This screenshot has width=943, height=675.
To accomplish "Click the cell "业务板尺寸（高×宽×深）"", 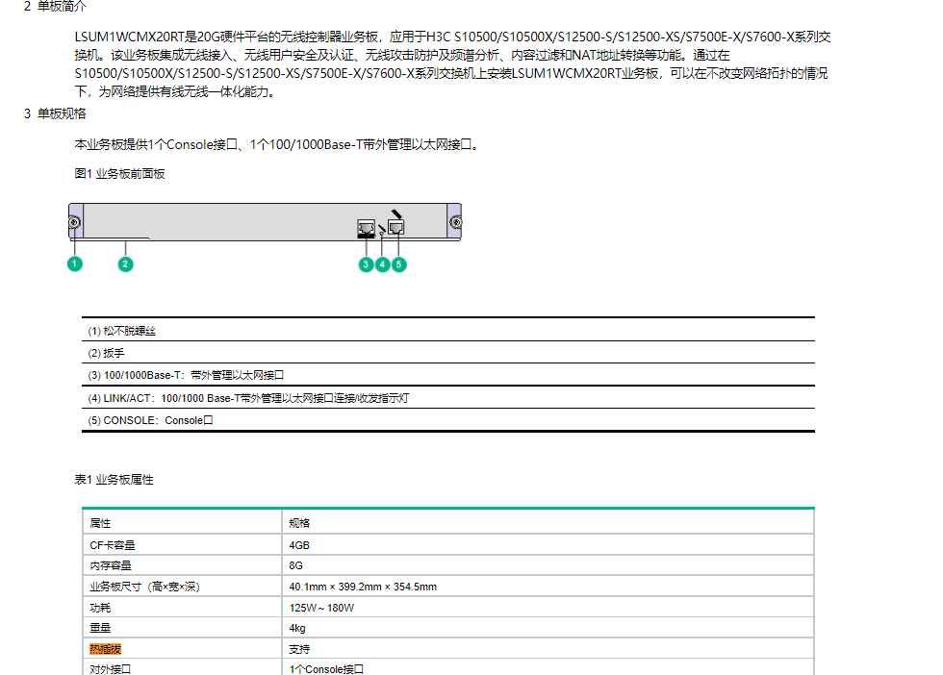I will click(182, 587).
